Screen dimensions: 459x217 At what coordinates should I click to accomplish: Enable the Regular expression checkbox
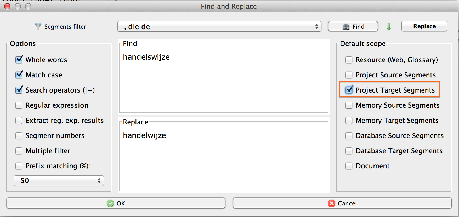click(19, 105)
